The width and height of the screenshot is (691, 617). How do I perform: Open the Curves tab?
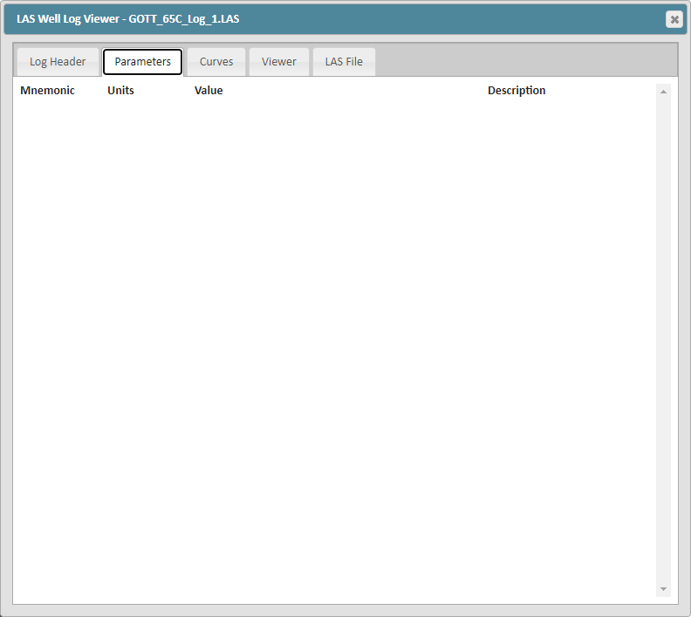(x=216, y=62)
